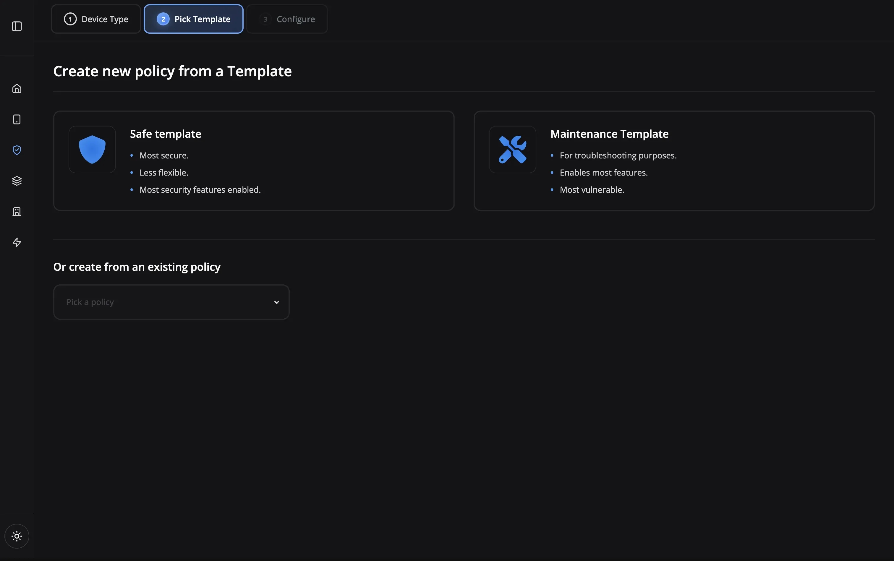Click inside the Pick a policy field

point(148,302)
